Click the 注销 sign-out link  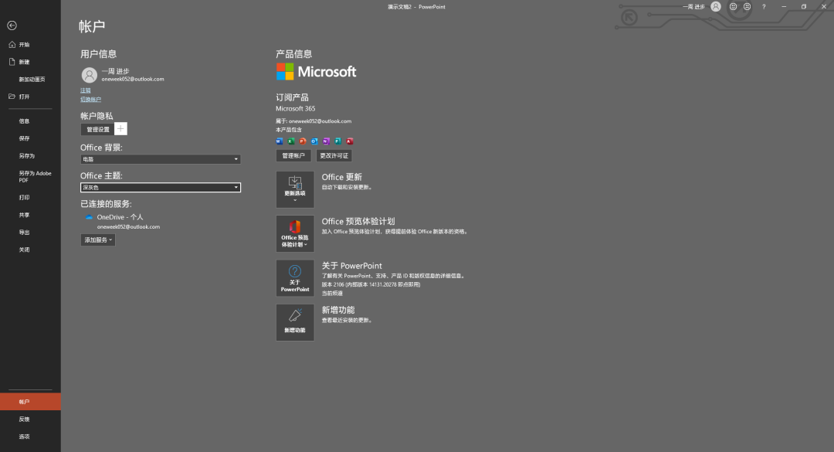[85, 90]
